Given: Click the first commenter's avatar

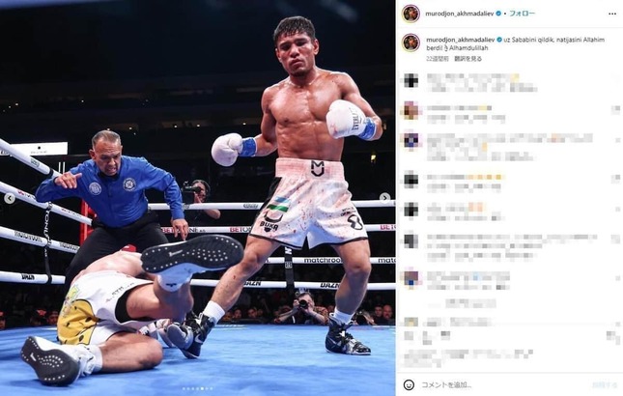Looking at the screenshot, I should pos(411,80).
